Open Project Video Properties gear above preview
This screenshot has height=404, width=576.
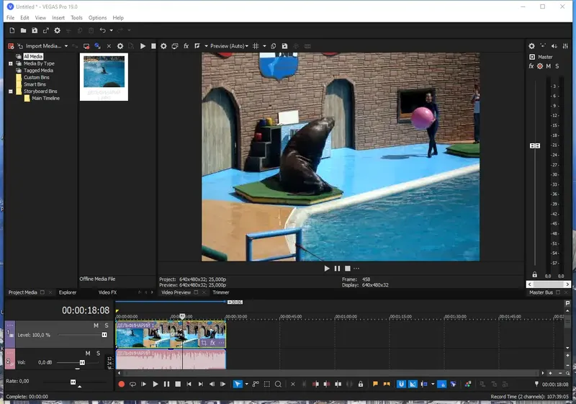[x=163, y=46]
